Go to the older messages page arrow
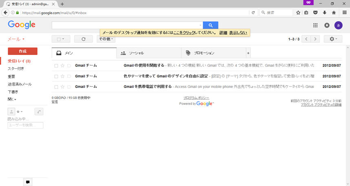Image resolution: width=350 pixels, height=186 pixels. pos(315,39)
